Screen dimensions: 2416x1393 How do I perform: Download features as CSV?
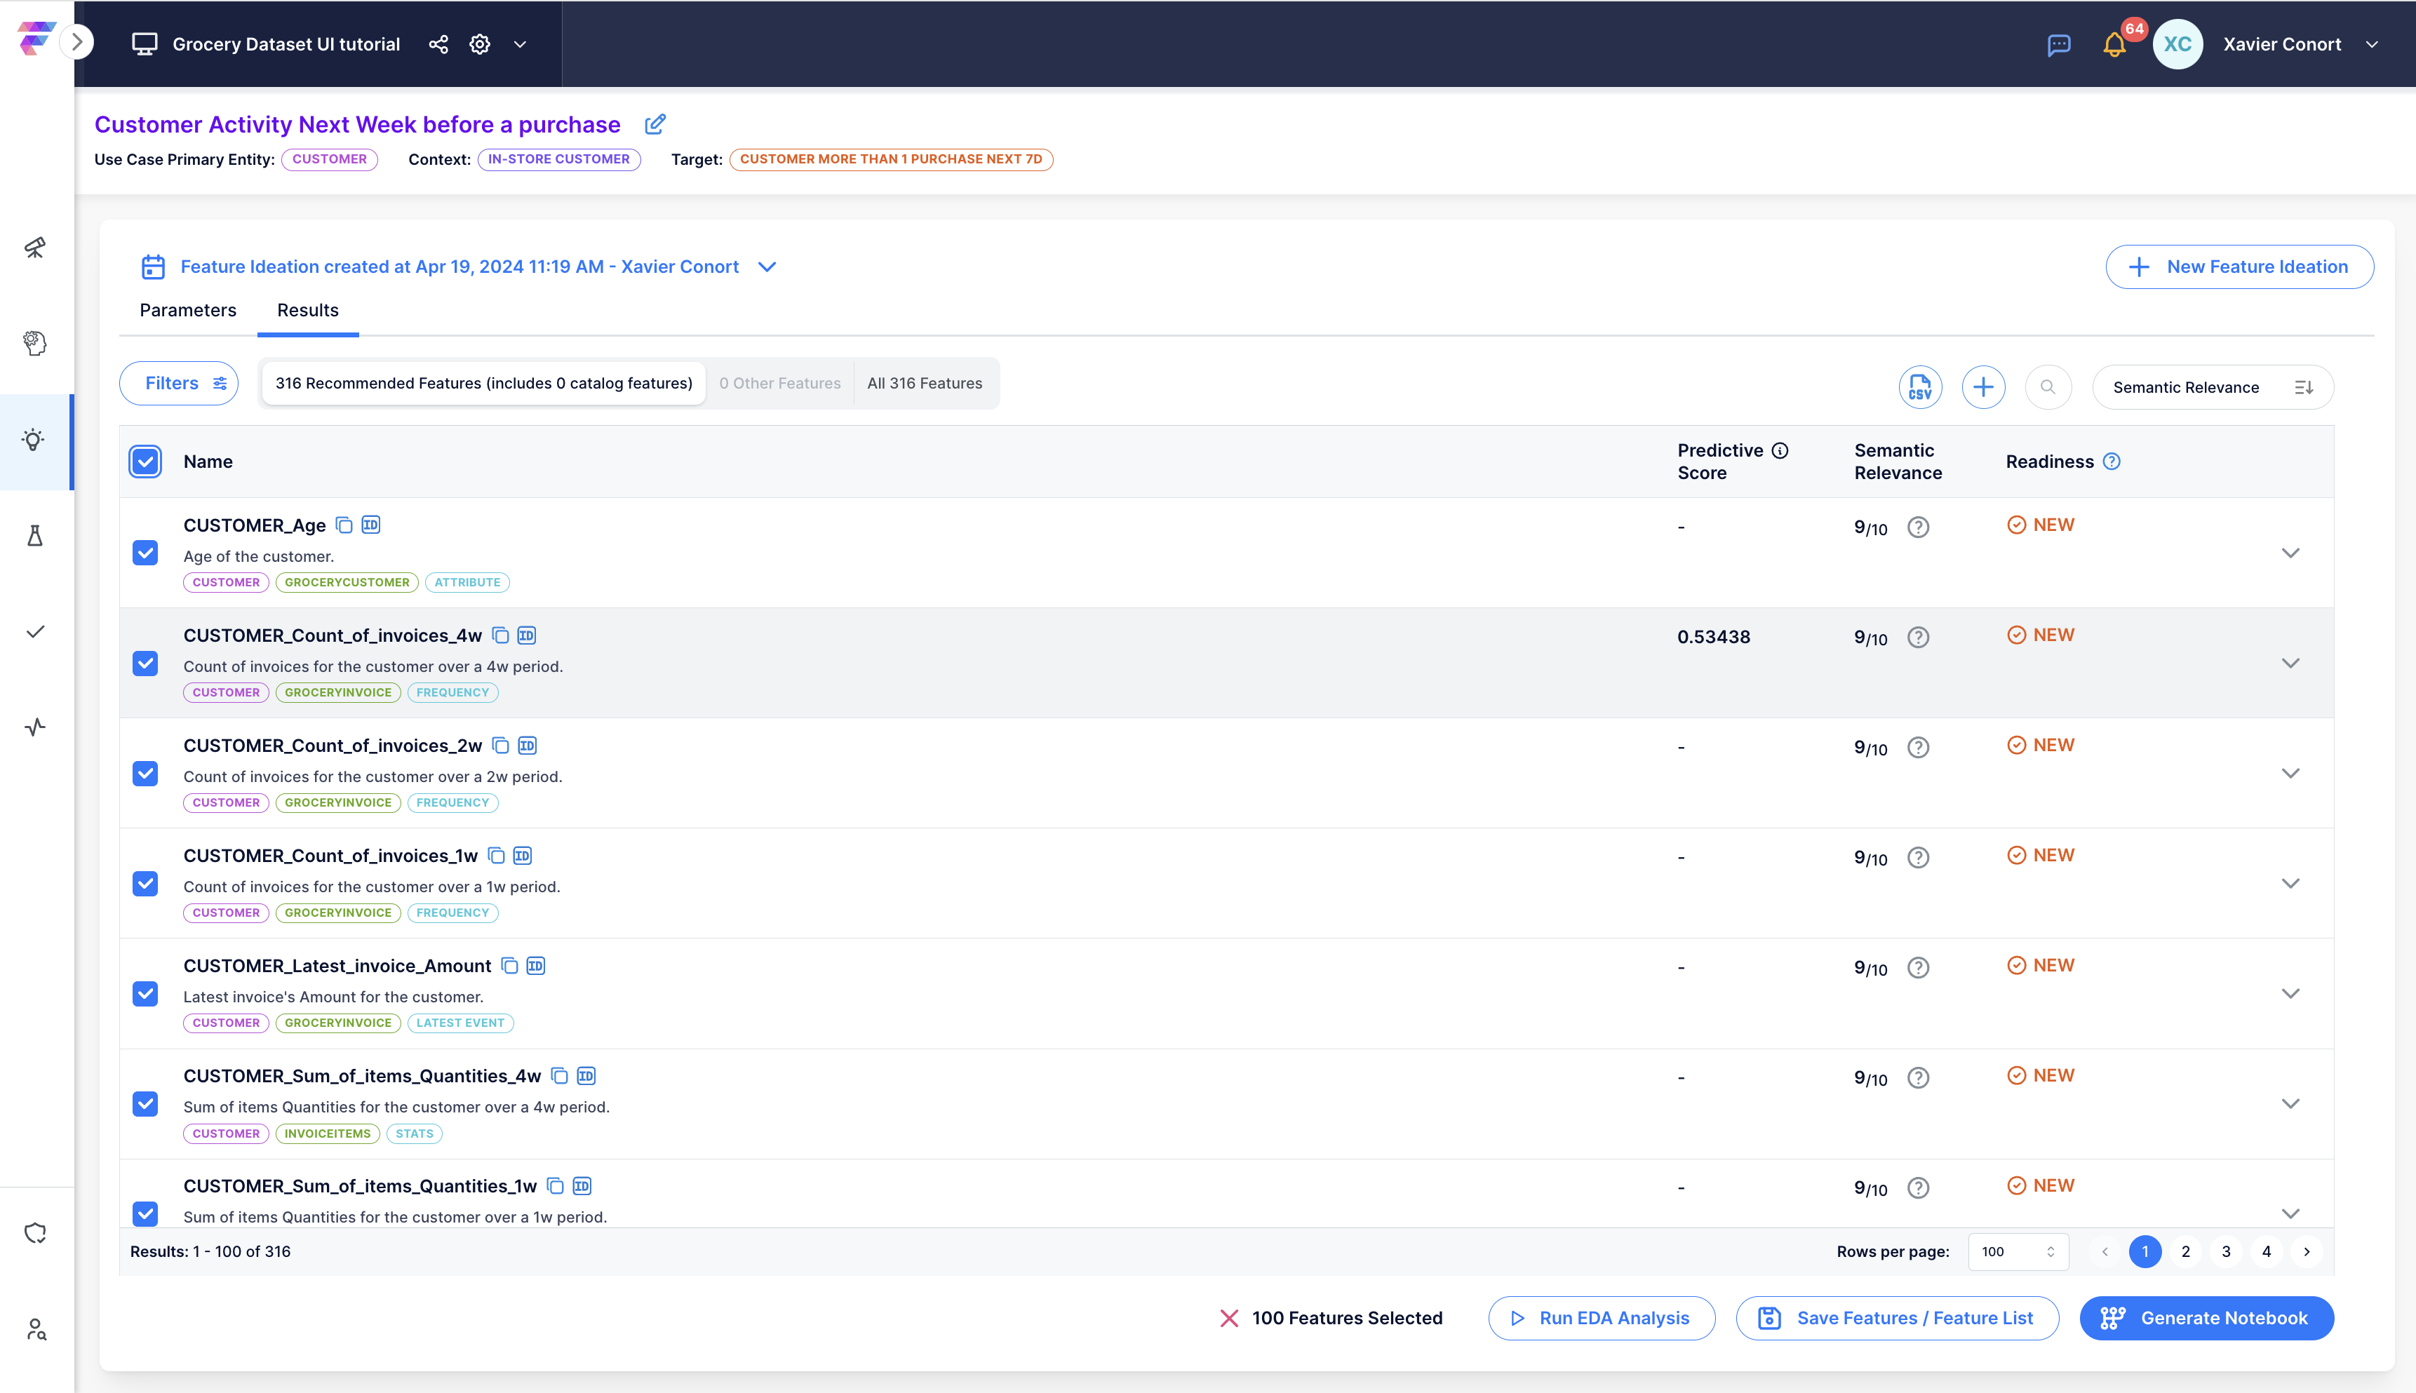pos(1919,386)
